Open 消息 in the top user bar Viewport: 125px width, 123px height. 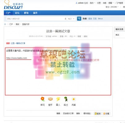(105, 3)
